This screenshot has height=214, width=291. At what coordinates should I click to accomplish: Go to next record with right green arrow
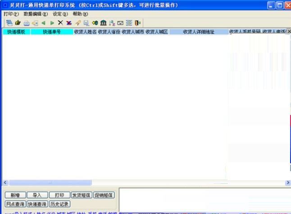pos(52,23)
